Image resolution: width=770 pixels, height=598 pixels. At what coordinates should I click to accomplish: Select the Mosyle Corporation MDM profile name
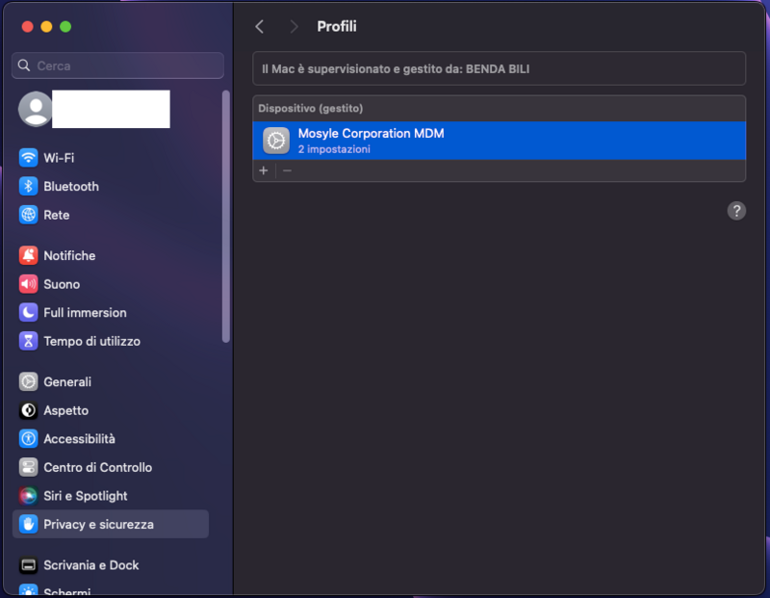click(x=371, y=133)
